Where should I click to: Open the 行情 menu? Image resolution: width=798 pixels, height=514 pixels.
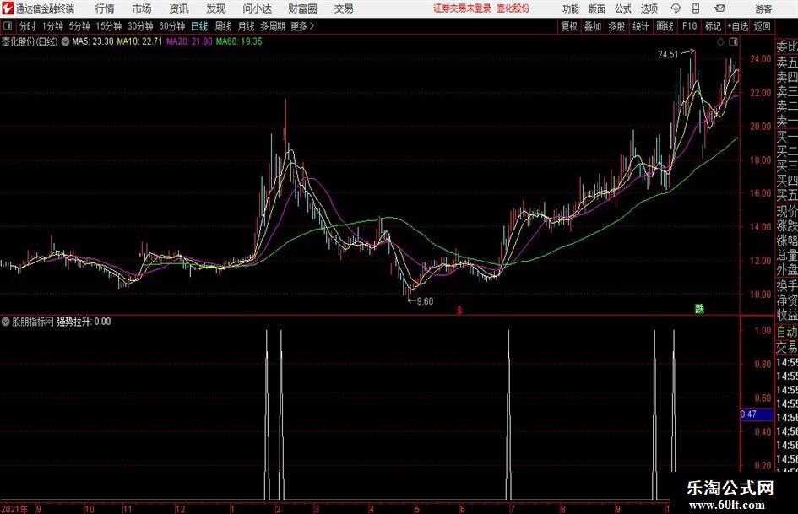pos(105,8)
